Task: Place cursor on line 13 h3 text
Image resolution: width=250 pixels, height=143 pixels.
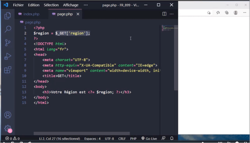Action: point(68,92)
